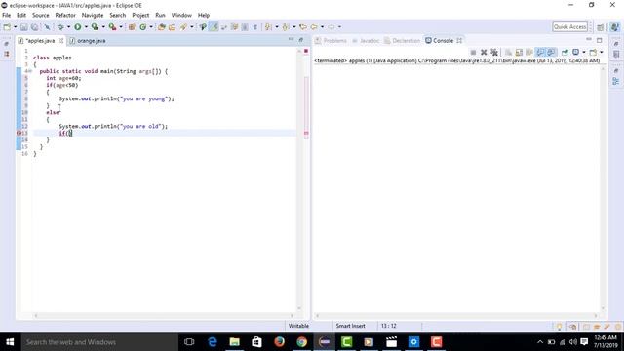Run the program with green Run button

coord(78,27)
